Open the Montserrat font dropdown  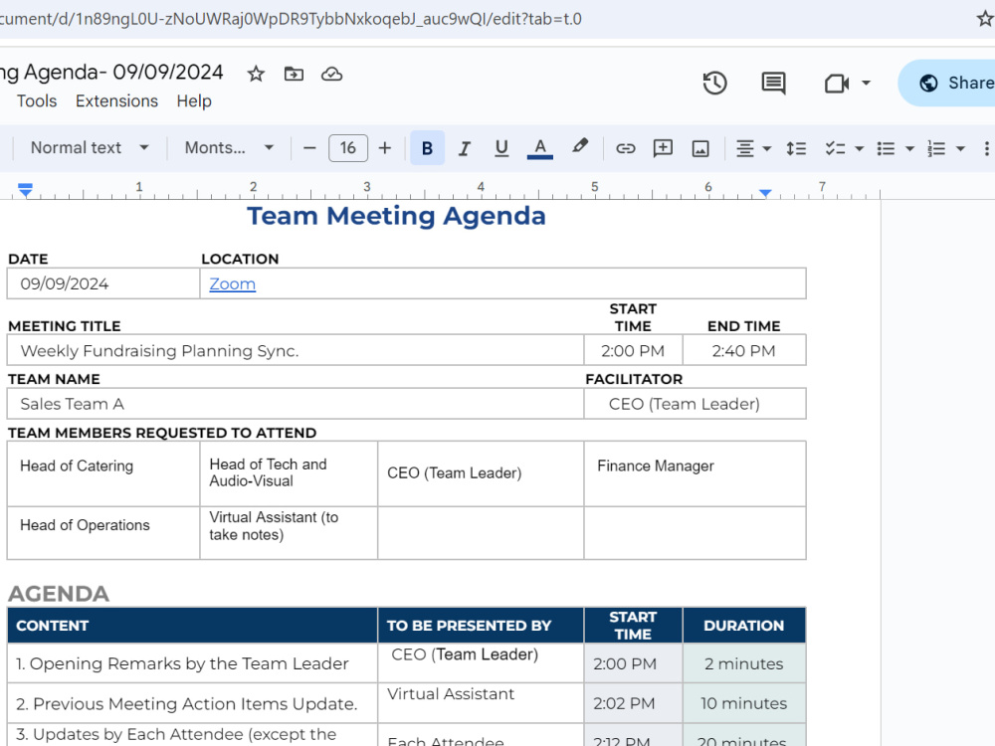point(229,148)
